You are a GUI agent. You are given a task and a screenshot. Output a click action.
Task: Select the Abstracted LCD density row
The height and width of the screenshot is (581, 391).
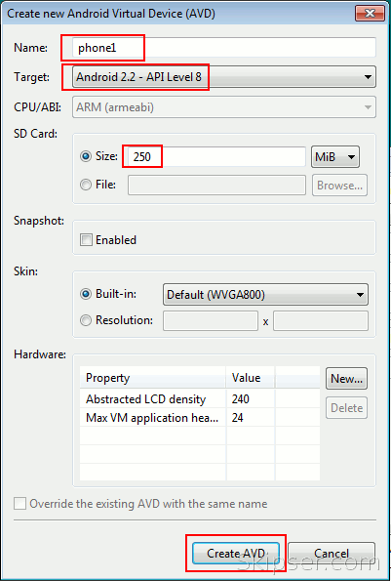[200, 399]
